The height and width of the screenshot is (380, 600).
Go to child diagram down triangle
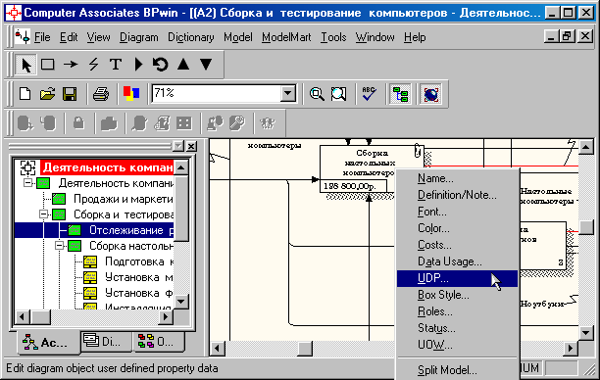click(206, 65)
